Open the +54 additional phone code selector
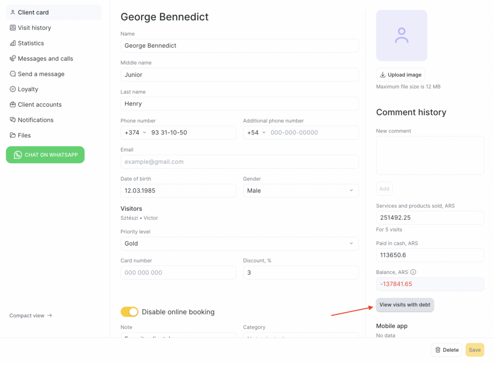Viewport: 494px width, 365px height. [x=256, y=133]
